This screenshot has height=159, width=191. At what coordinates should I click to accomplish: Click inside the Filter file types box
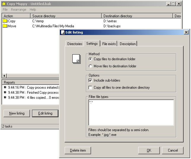coord(131,113)
